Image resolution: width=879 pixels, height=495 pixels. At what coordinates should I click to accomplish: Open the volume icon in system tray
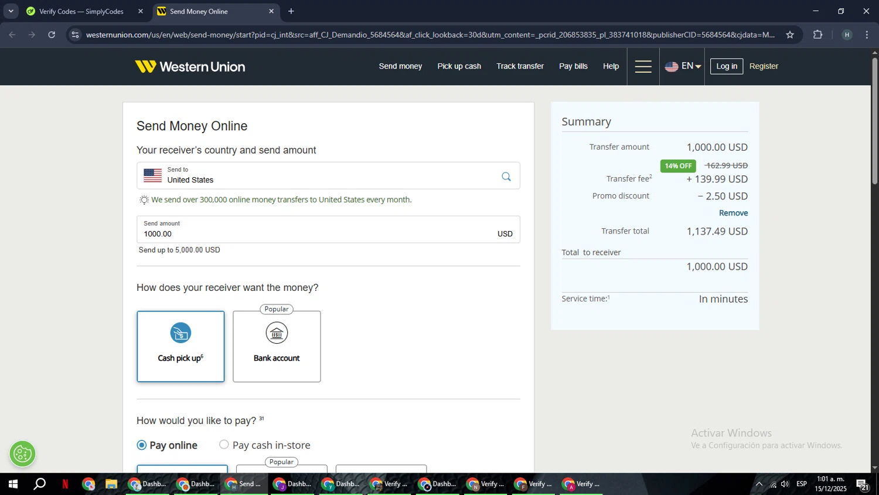(785, 484)
